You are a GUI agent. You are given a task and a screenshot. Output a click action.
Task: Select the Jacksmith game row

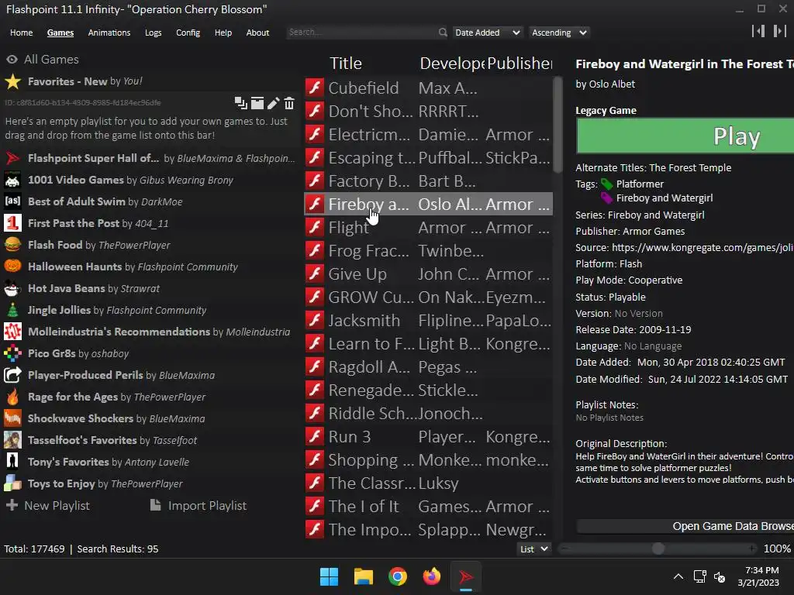pyautogui.click(x=428, y=320)
